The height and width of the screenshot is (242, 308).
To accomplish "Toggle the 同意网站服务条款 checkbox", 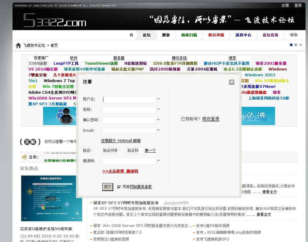I will [x=119, y=187].
